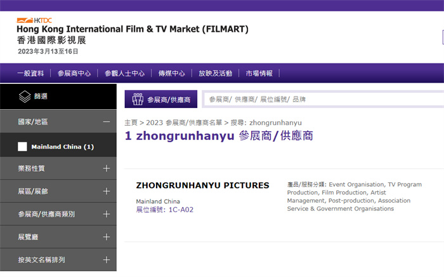Click booth number 1C-A02 link
Image resolution: width=444 pixels, height=277 pixels.
(x=165, y=210)
